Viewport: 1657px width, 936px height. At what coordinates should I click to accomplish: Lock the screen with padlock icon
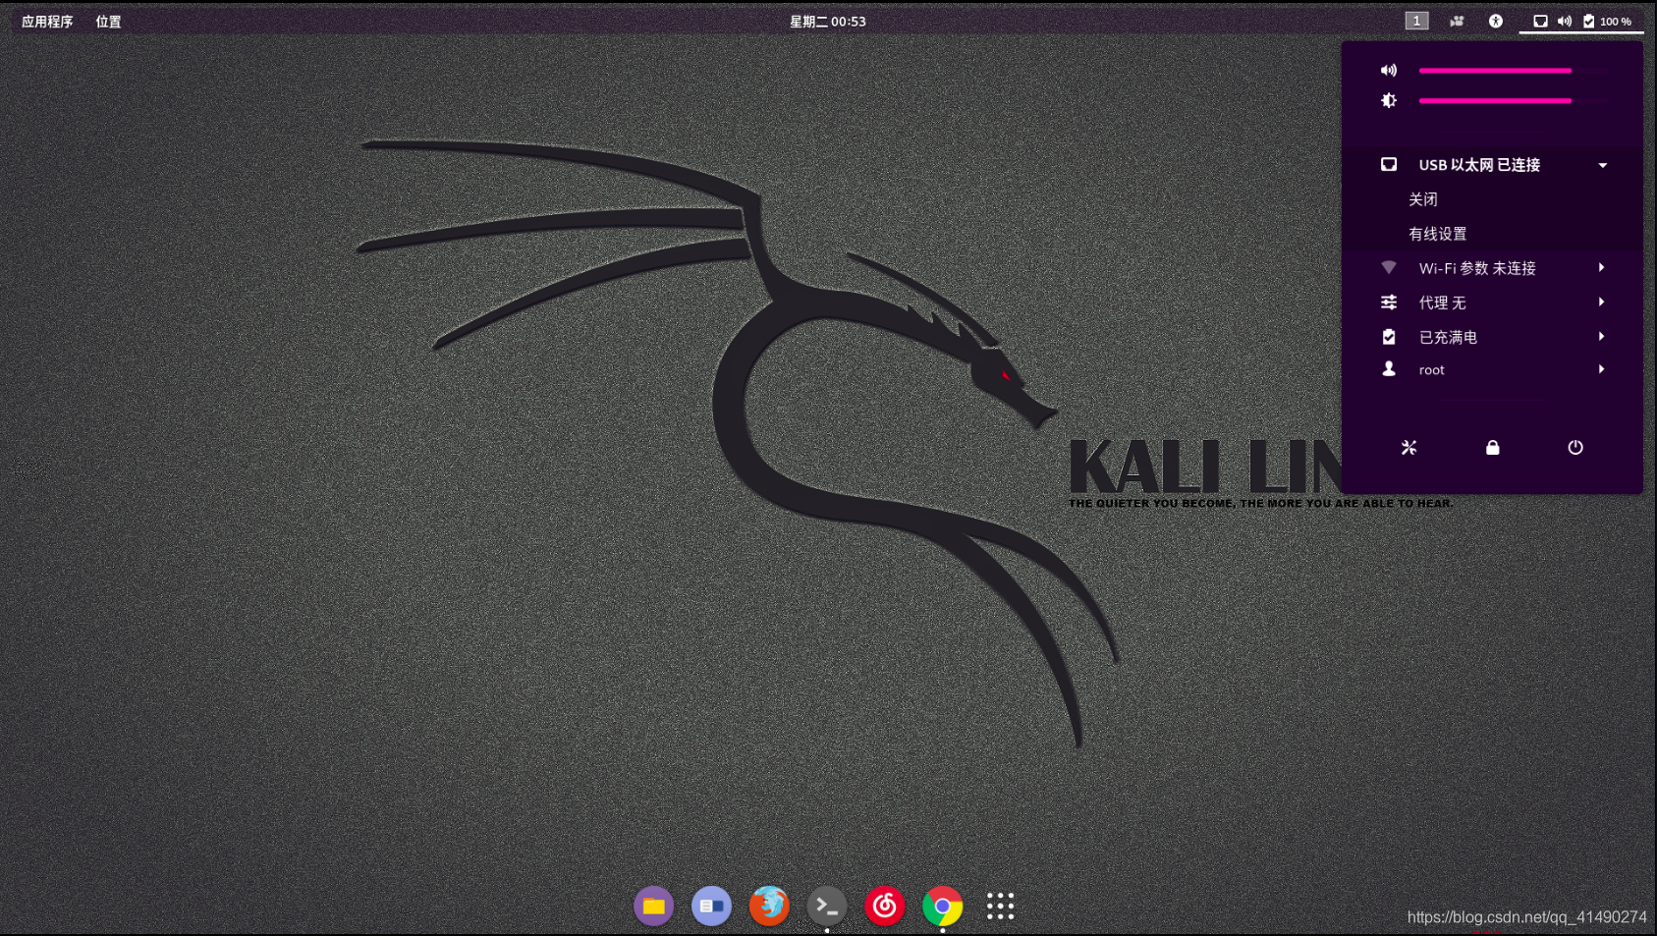1492,448
